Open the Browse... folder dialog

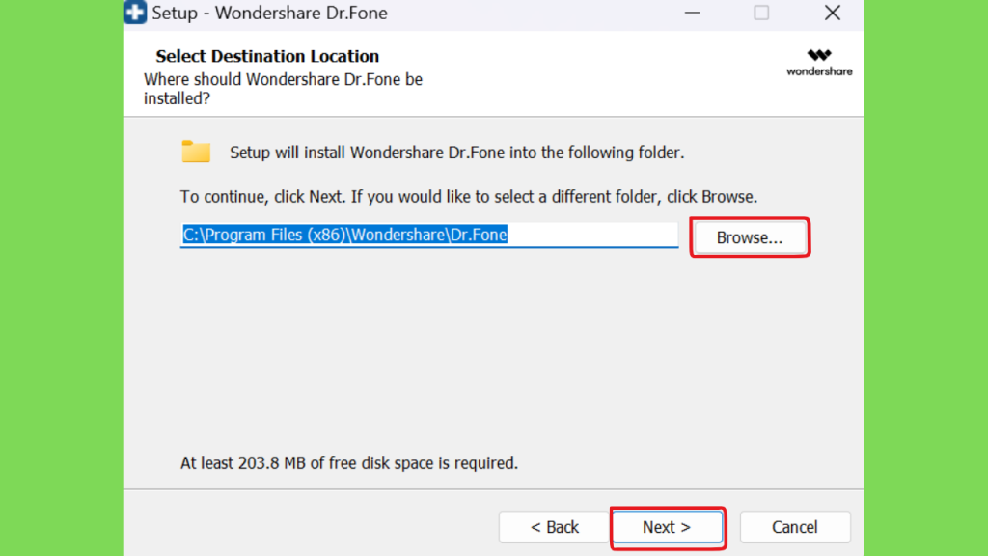[x=749, y=237]
